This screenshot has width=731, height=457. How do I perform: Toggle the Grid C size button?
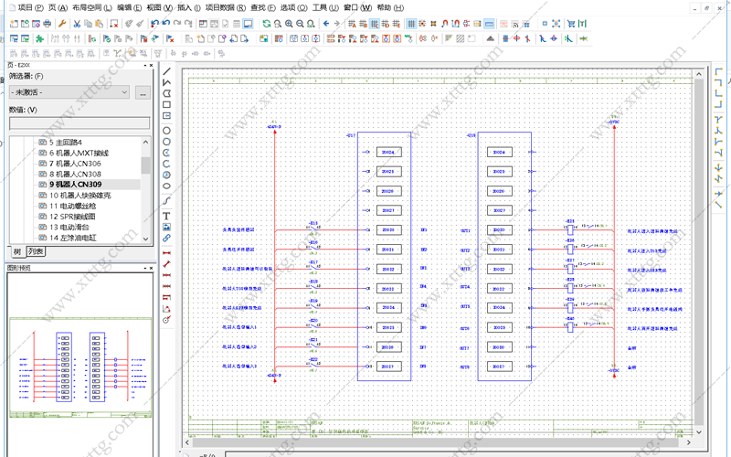[375, 24]
